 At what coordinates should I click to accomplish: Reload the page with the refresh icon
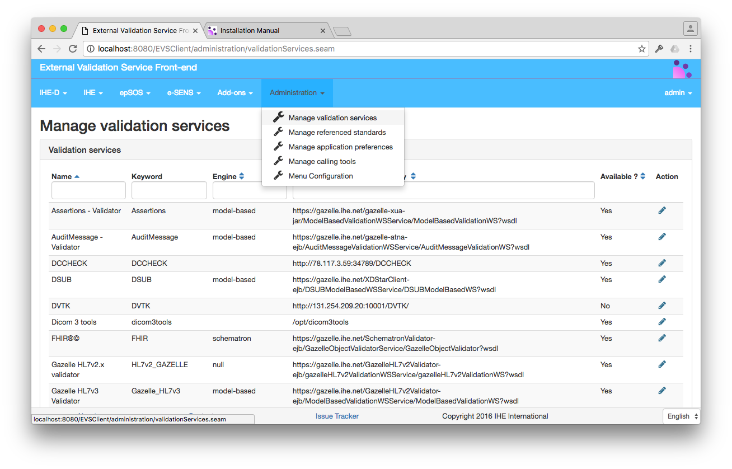click(x=72, y=49)
